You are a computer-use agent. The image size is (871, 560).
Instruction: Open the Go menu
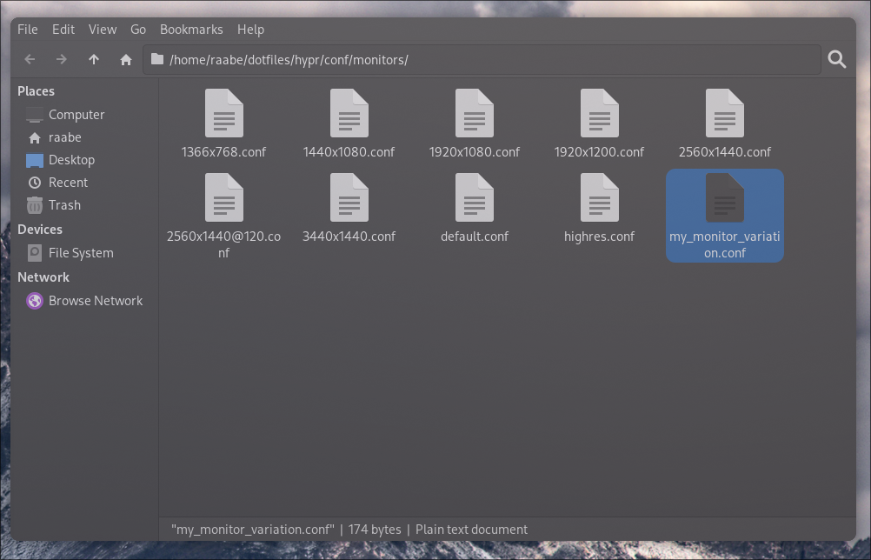(138, 29)
